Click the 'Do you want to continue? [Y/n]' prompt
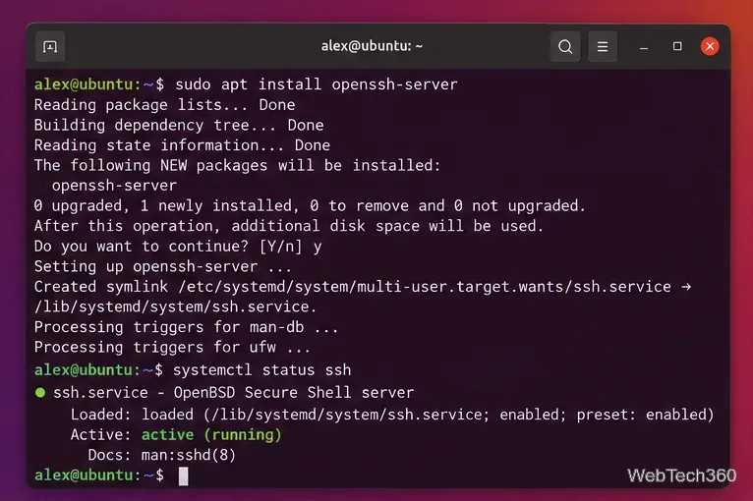 [x=168, y=247]
